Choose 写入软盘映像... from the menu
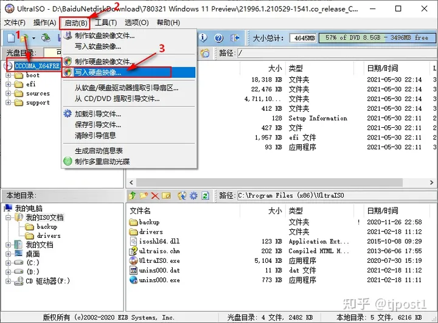Image resolution: width=438 pixels, height=323 pixels. point(129,46)
